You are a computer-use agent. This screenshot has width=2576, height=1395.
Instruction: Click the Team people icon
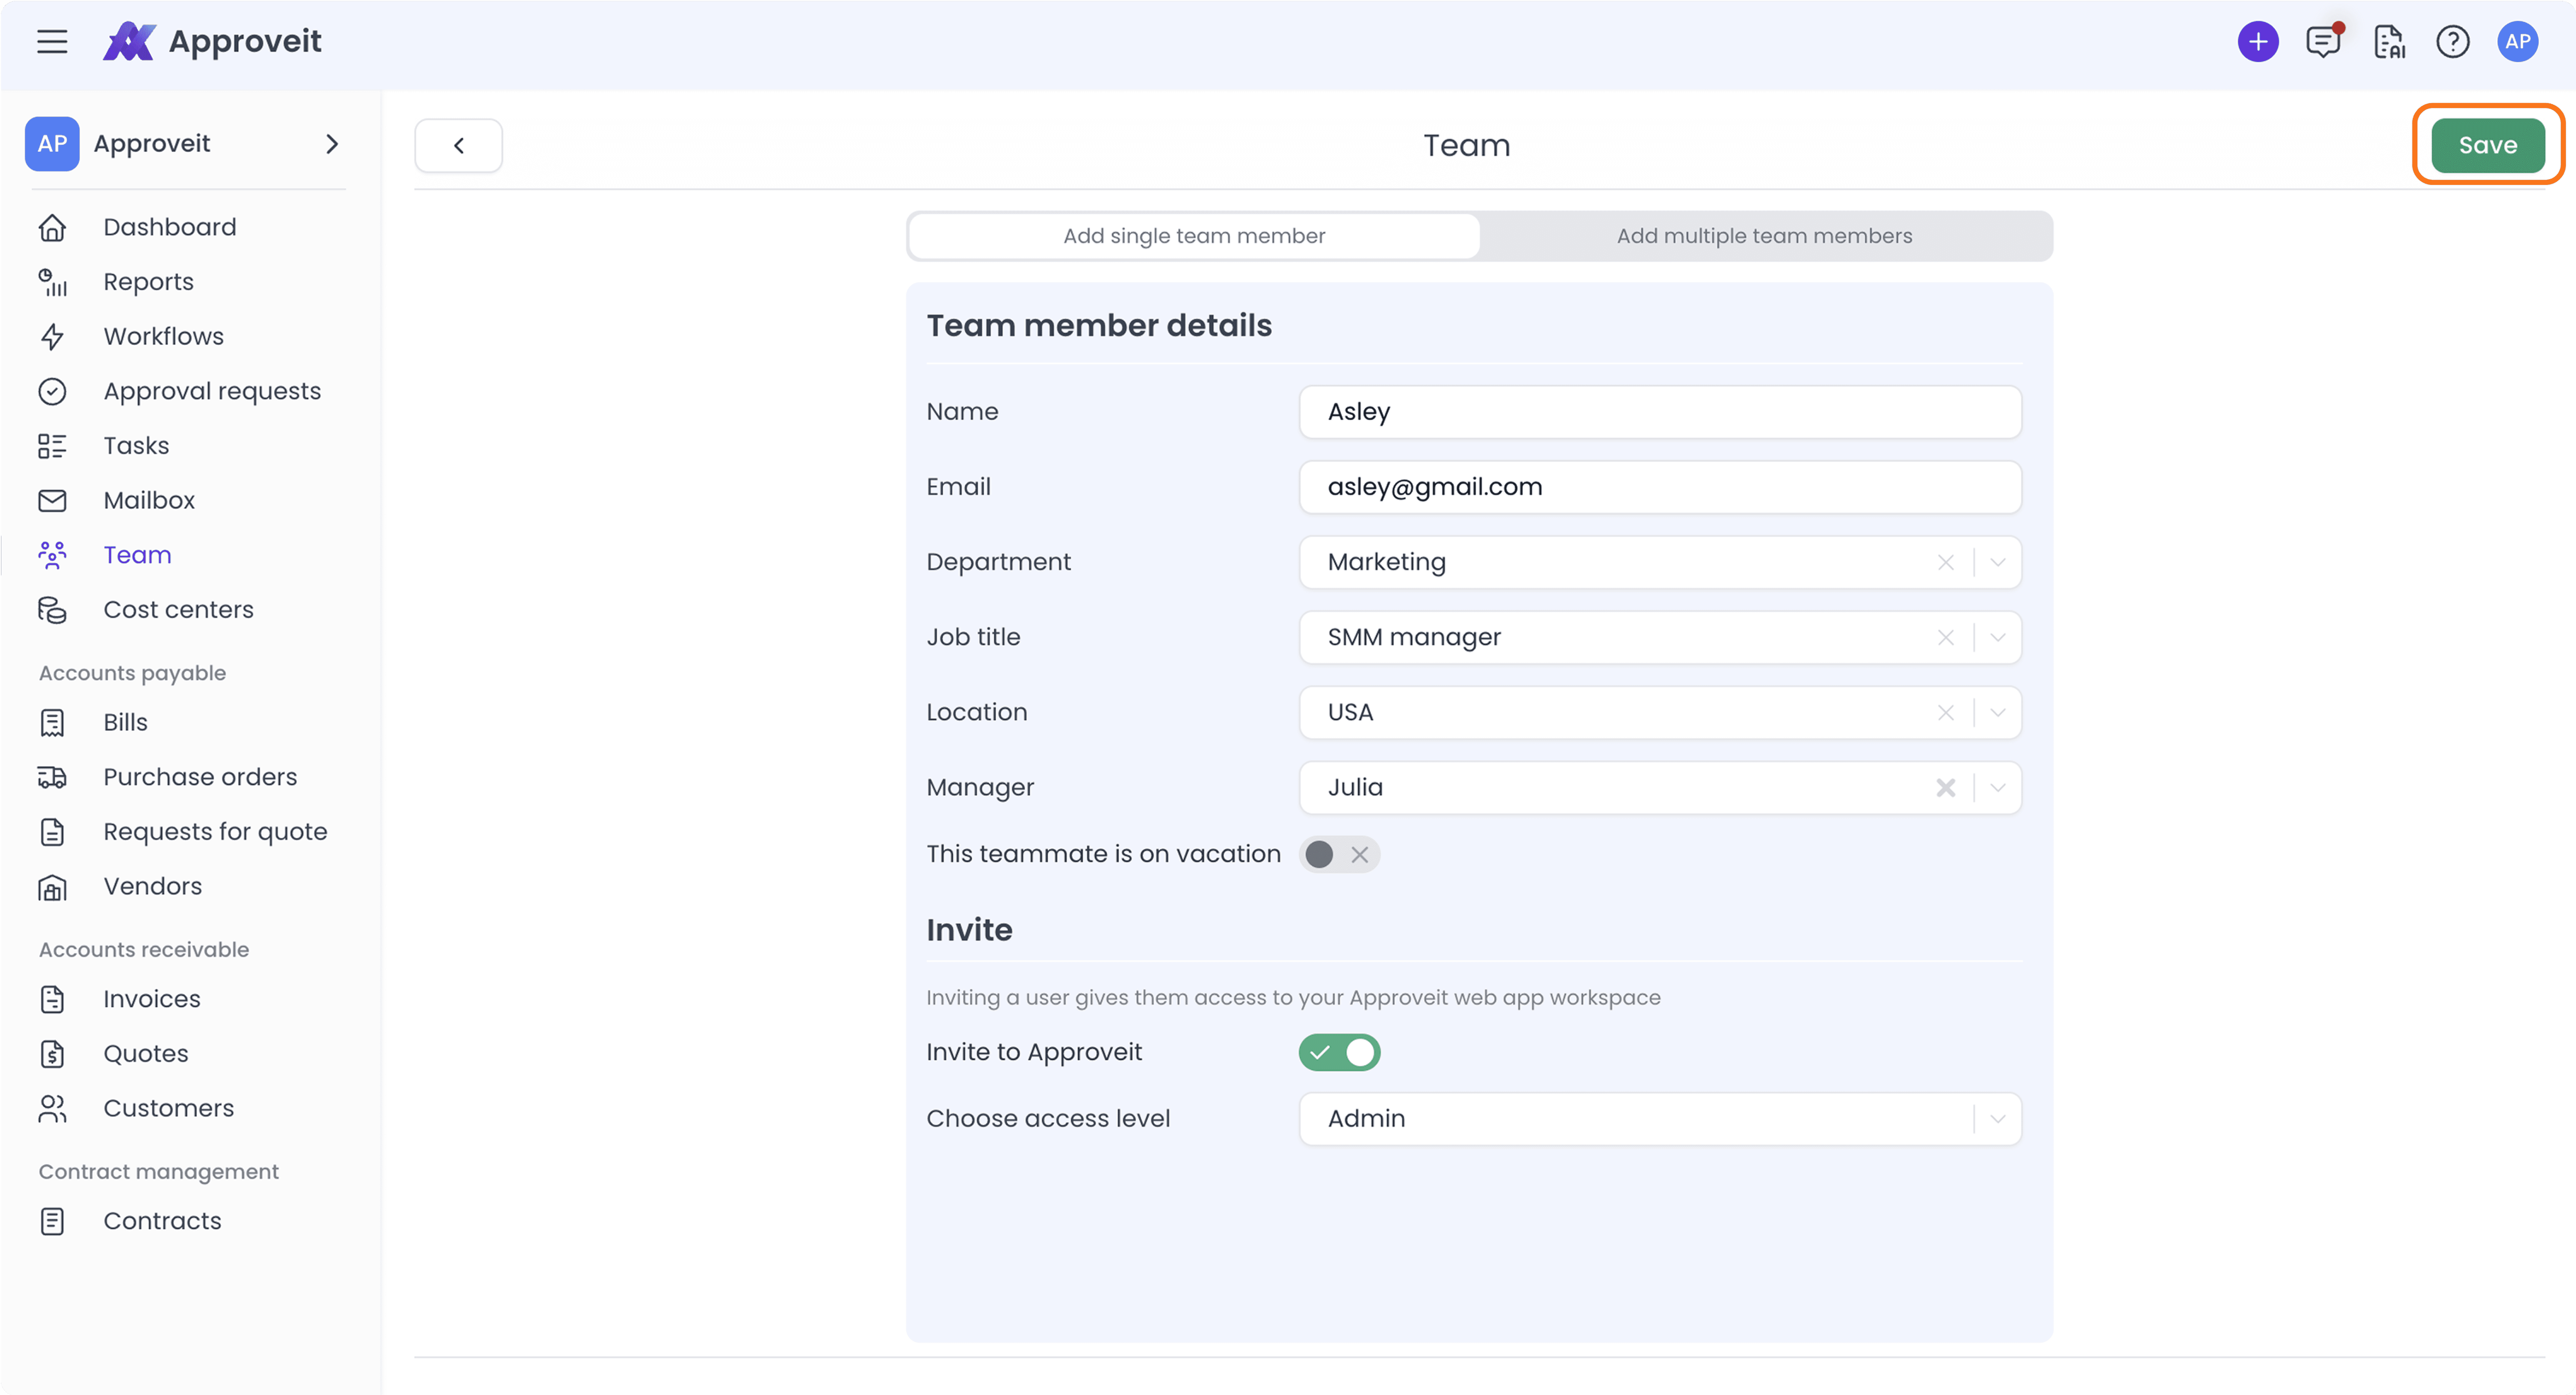[x=52, y=555]
